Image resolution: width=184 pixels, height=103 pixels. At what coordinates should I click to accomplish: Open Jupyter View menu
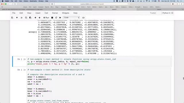click(29, 13)
